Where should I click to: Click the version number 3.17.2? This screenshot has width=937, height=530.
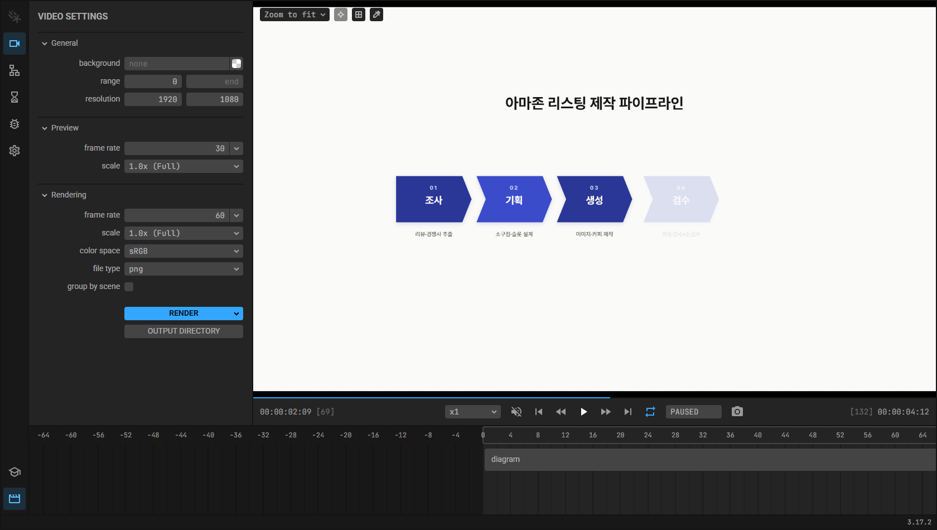pos(919,522)
